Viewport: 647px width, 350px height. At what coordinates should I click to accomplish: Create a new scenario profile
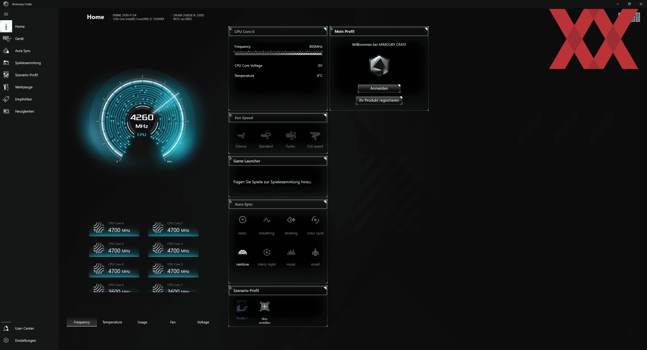265,313
